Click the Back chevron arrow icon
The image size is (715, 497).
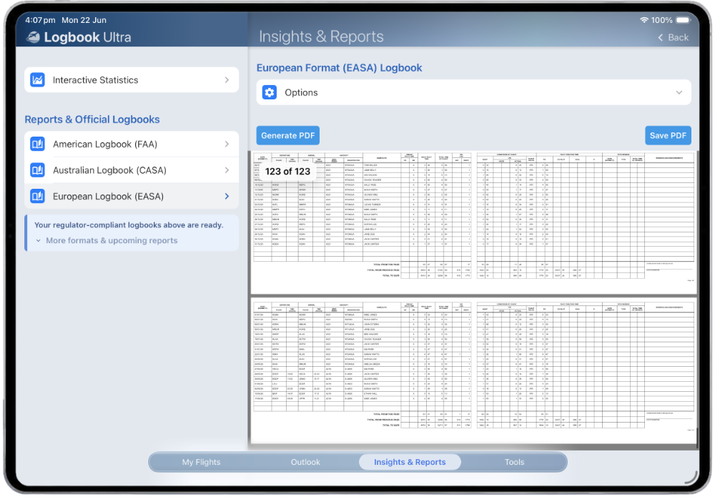click(x=660, y=37)
